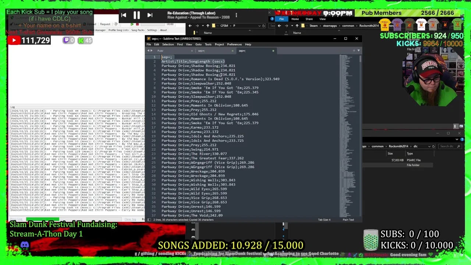Switch Explorer to large icons view

[461, 126]
